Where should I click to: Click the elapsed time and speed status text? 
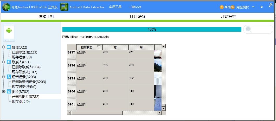tap(86, 37)
